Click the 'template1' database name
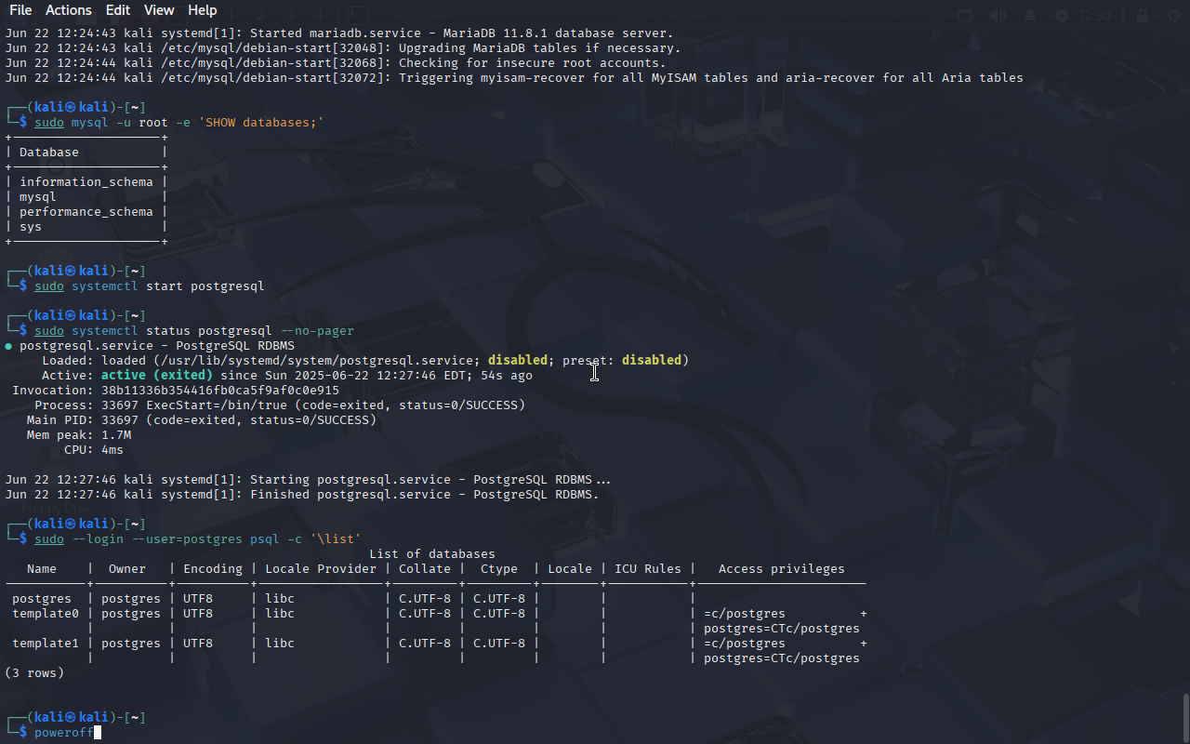Screen dimensions: 1190x744 pyautogui.click(x=46, y=644)
